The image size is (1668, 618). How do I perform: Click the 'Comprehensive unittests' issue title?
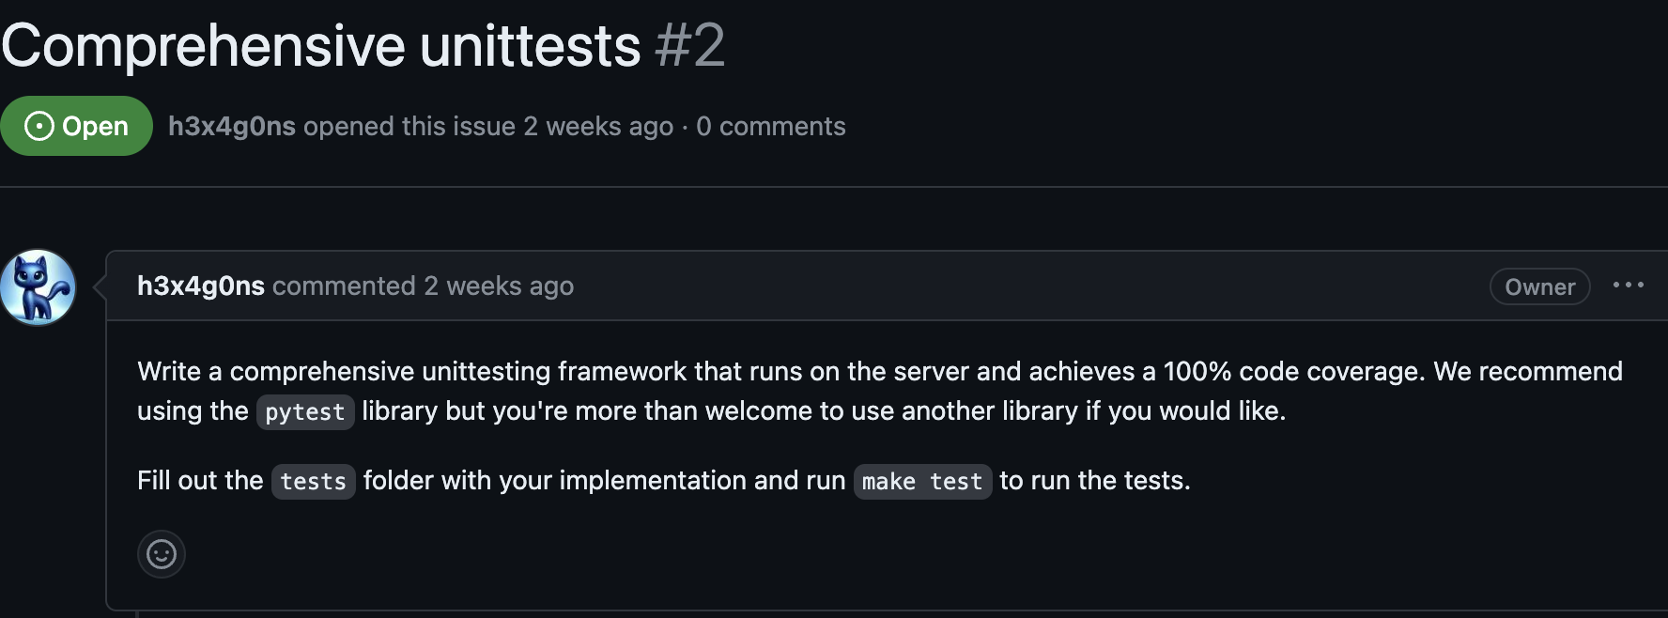pos(321,45)
